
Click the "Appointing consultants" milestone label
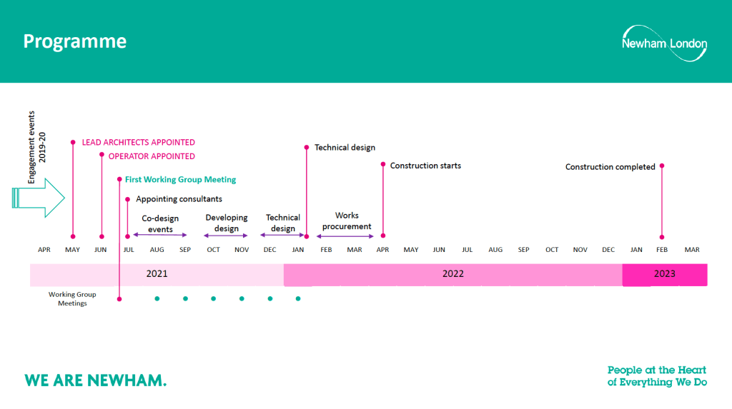(x=179, y=199)
